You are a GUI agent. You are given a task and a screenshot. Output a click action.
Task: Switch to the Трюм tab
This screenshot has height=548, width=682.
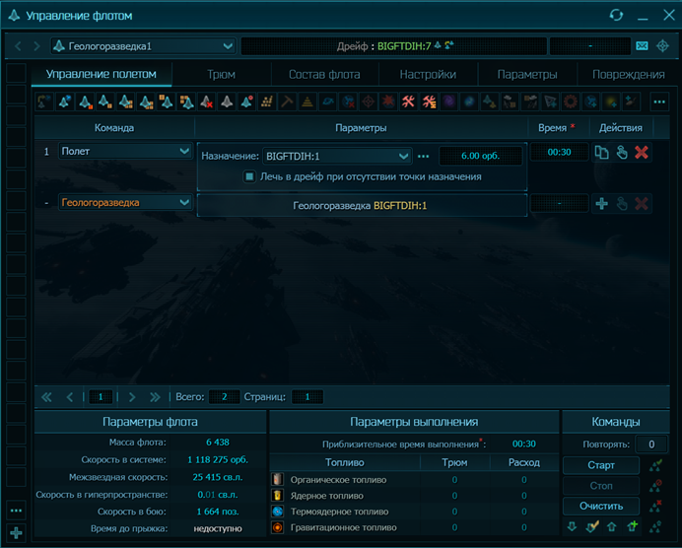pos(221,75)
